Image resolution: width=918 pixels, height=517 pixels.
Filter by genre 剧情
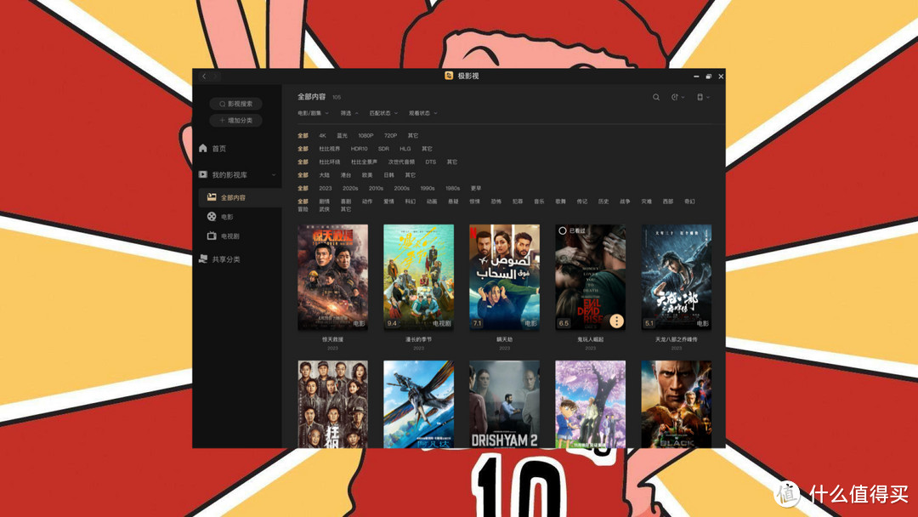pyautogui.click(x=325, y=202)
